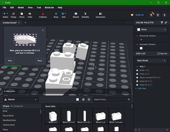
Task: Select Slope, Inverted 45 2 x 2 item
Action: (x=150, y=78)
